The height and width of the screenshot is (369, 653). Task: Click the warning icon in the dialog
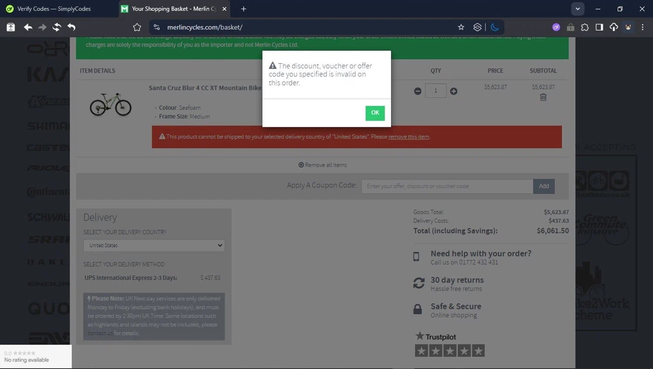point(273,65)
